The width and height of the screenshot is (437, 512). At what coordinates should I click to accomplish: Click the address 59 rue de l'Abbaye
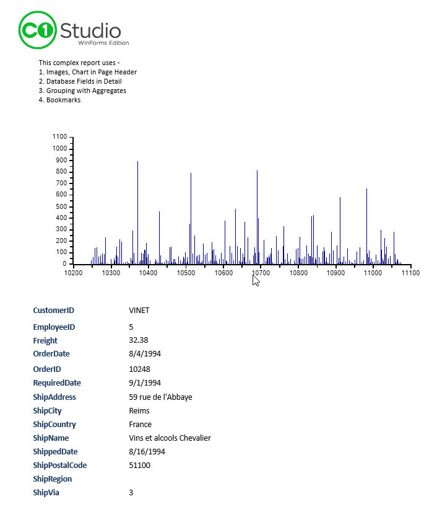160,397
